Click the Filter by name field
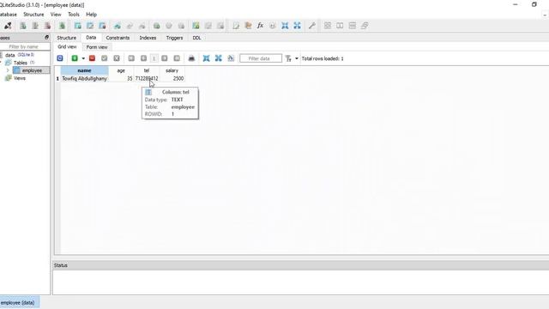 pyautogui.click(x=24, y=46)
